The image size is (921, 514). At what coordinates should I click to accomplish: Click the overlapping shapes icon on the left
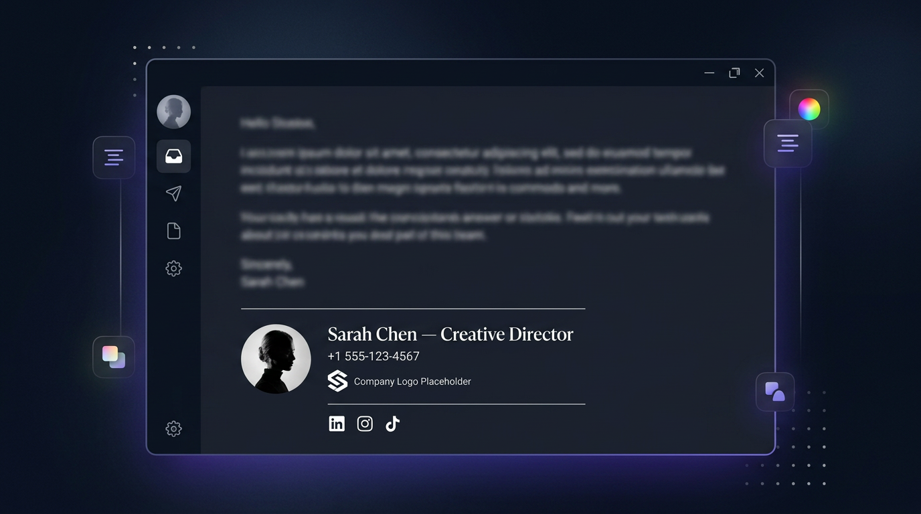(x=114, y=357)
